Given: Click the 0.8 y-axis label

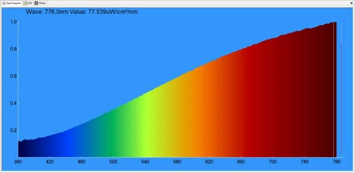Looking at the screenshot, I should click(13, 49).
